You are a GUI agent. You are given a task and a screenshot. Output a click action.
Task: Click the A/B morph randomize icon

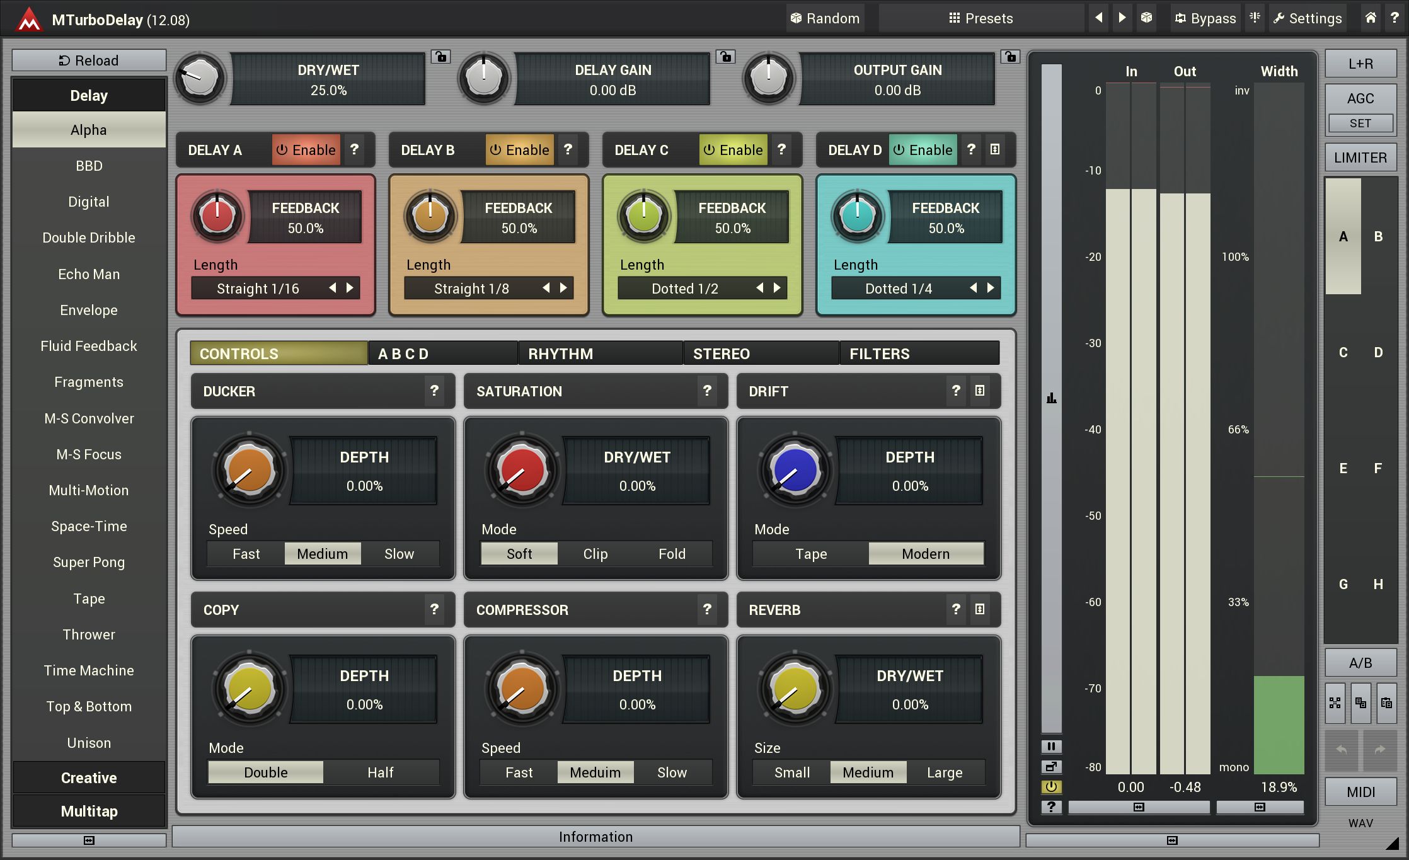(1335, 702)
